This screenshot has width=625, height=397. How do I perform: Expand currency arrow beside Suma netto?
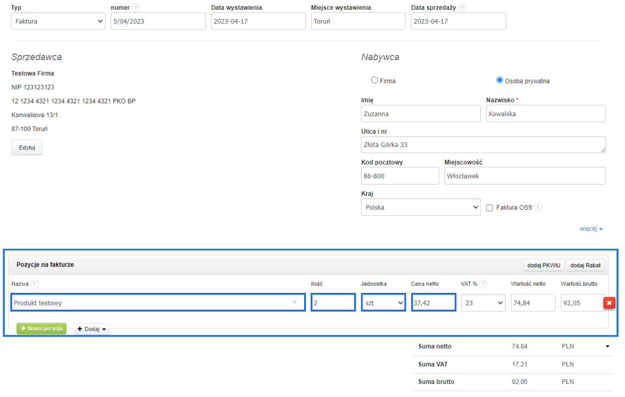tap(608, 347)
